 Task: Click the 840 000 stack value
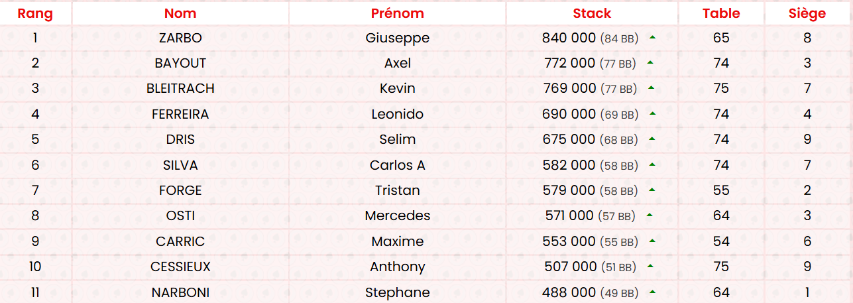(x=569, y=38)
